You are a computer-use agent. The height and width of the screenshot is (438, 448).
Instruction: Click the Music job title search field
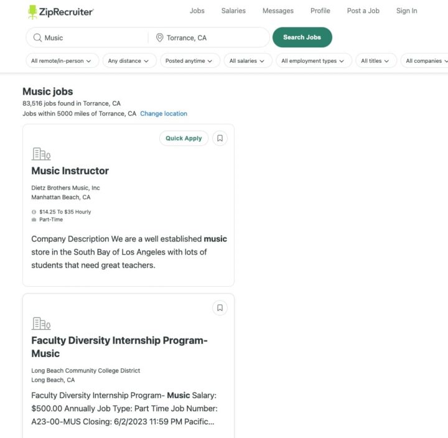(93, 38)
